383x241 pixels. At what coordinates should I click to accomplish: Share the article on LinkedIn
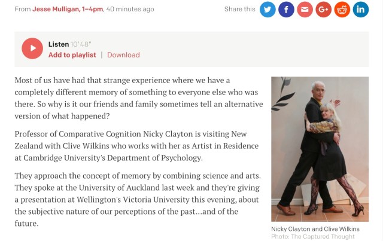(360, 9)
